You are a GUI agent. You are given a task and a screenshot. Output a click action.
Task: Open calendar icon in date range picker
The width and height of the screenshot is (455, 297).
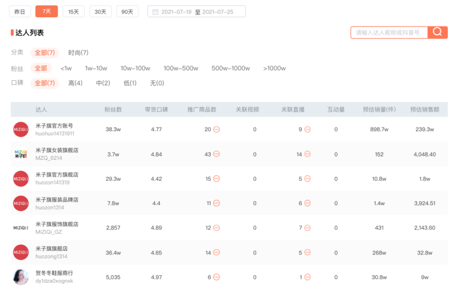155,12
